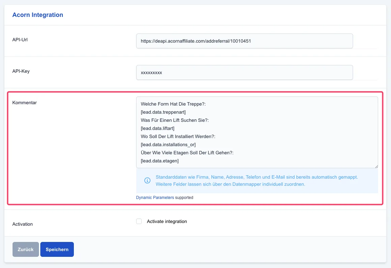Click the line [lead.data.installations_or]
This screenshot has height=268, width=391.
pyautogui.click(x=168, y=144)
